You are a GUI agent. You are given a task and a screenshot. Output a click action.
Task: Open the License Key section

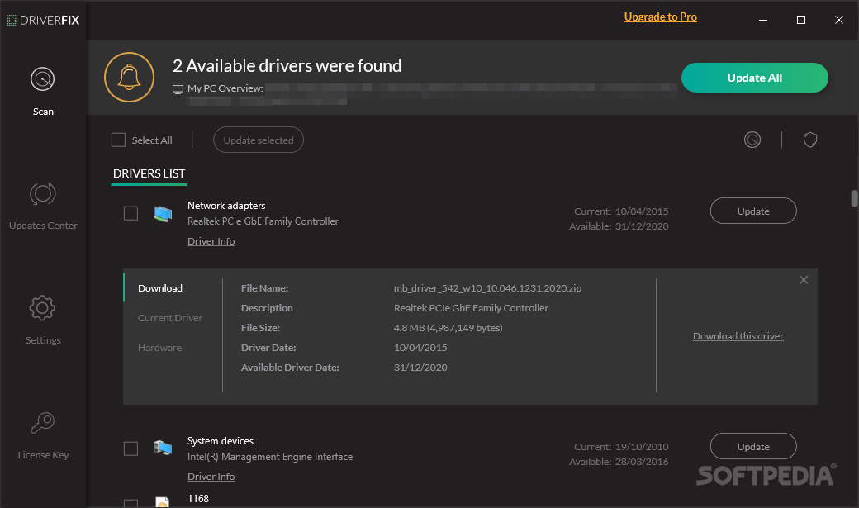[43, 435]
